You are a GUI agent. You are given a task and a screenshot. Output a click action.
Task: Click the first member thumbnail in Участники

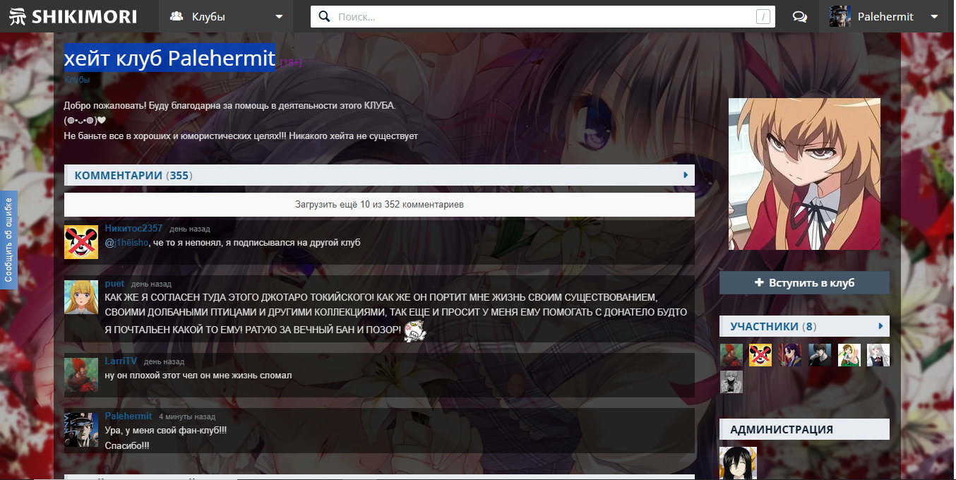[731, 355]
